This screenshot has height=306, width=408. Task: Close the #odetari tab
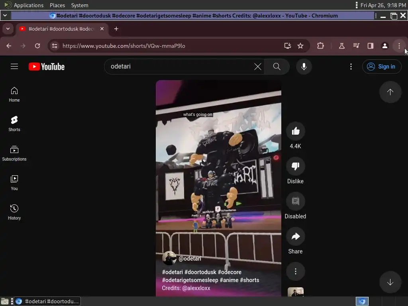tap(102, 29)
